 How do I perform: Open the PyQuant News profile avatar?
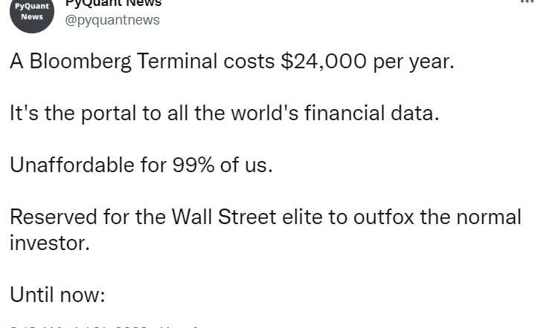32,13
